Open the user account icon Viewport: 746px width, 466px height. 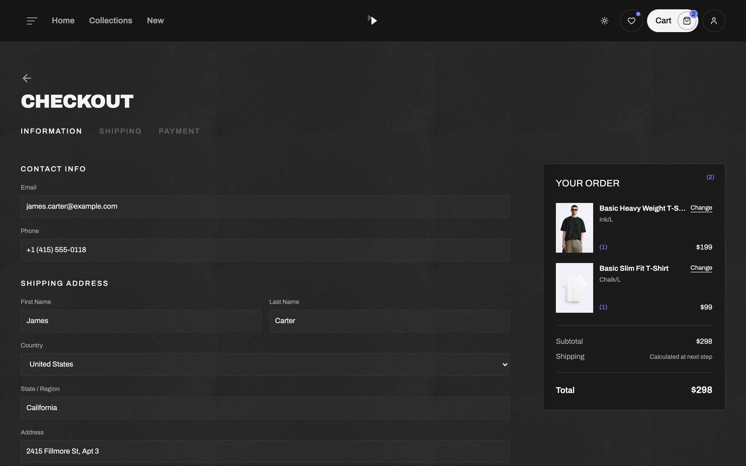coord(714,21)
